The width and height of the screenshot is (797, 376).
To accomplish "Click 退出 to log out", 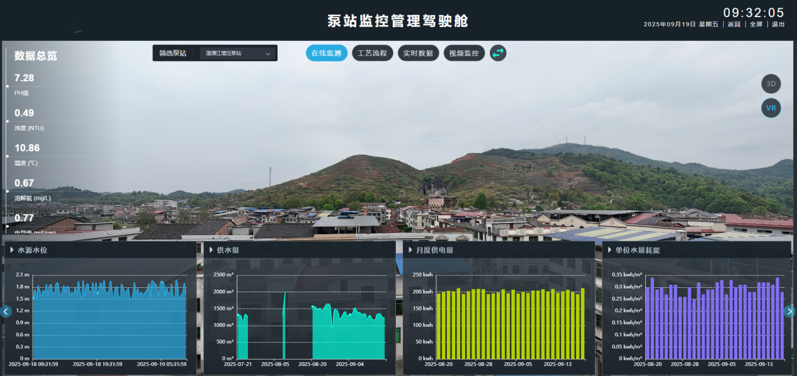I will 778,25.
